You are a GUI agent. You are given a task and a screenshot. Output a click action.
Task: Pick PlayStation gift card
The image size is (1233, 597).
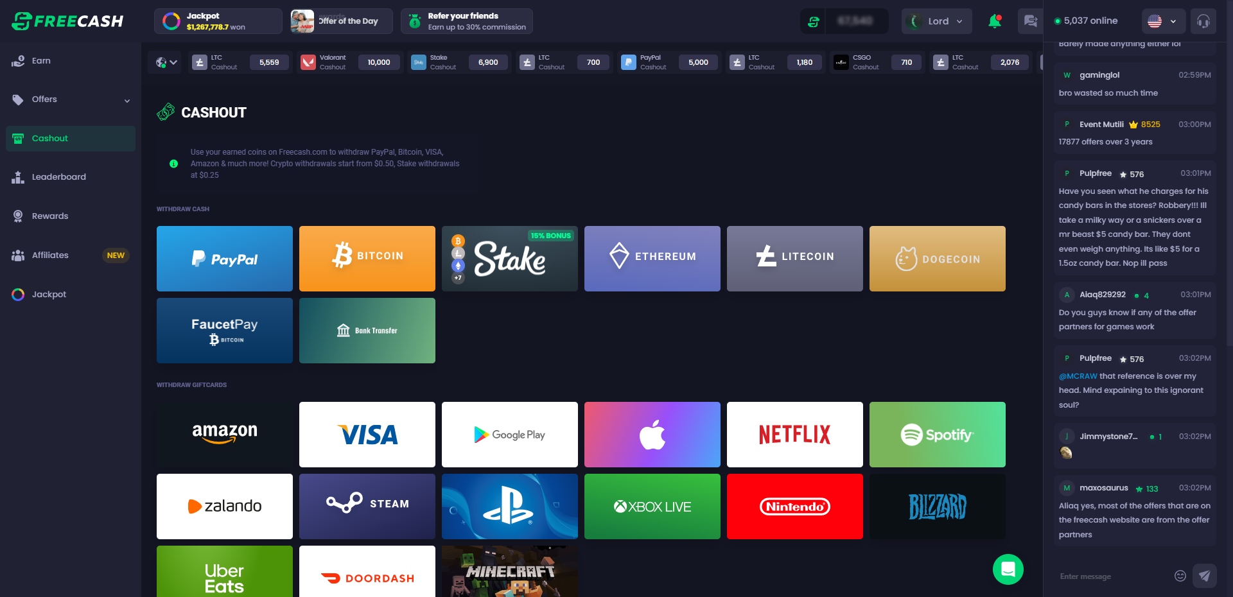tap(510, 506)
